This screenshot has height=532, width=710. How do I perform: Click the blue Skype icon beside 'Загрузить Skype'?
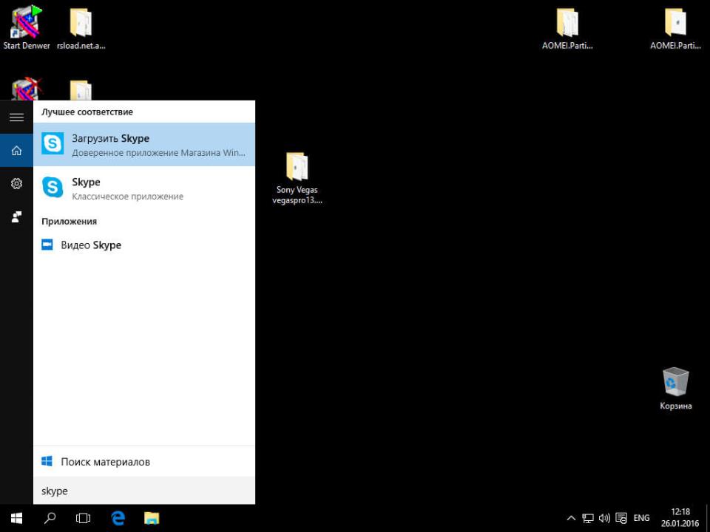pyautogui.click(x=53, y=144)
